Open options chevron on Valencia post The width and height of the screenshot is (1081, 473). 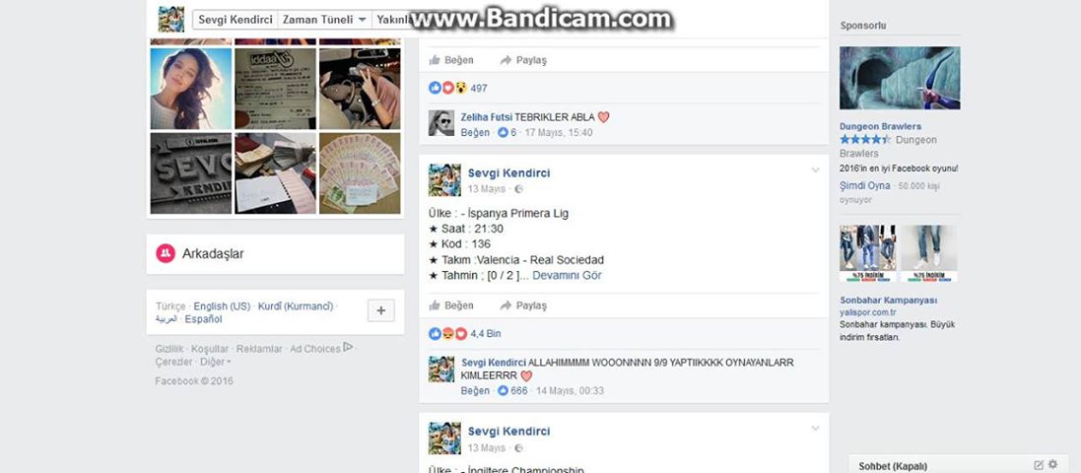point(816,170)
